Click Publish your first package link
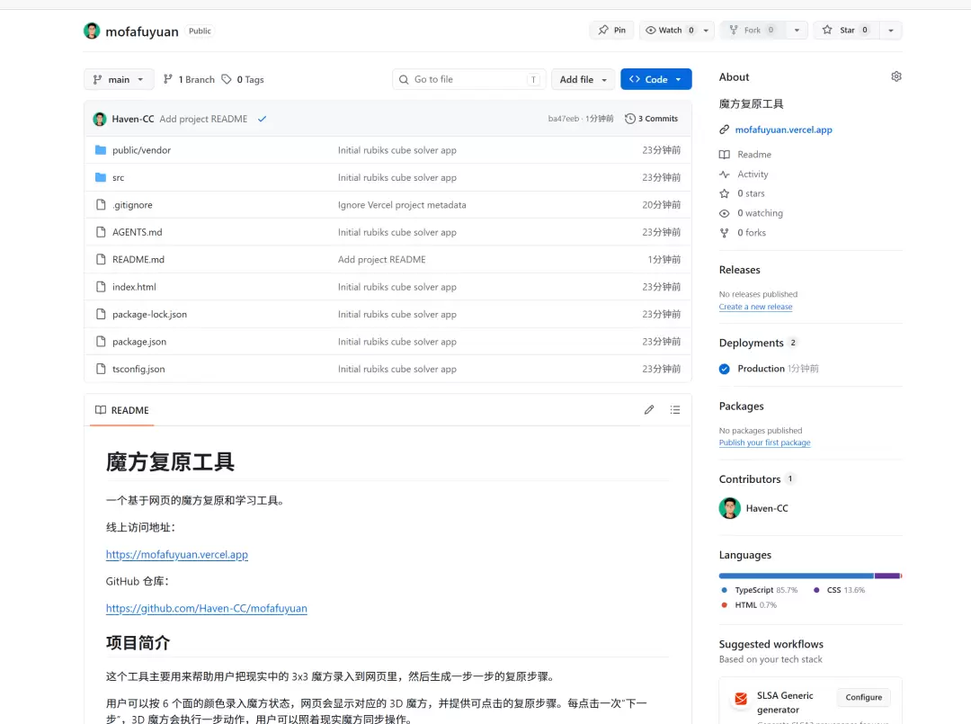971x724 pixels. [x=764, y=442]
